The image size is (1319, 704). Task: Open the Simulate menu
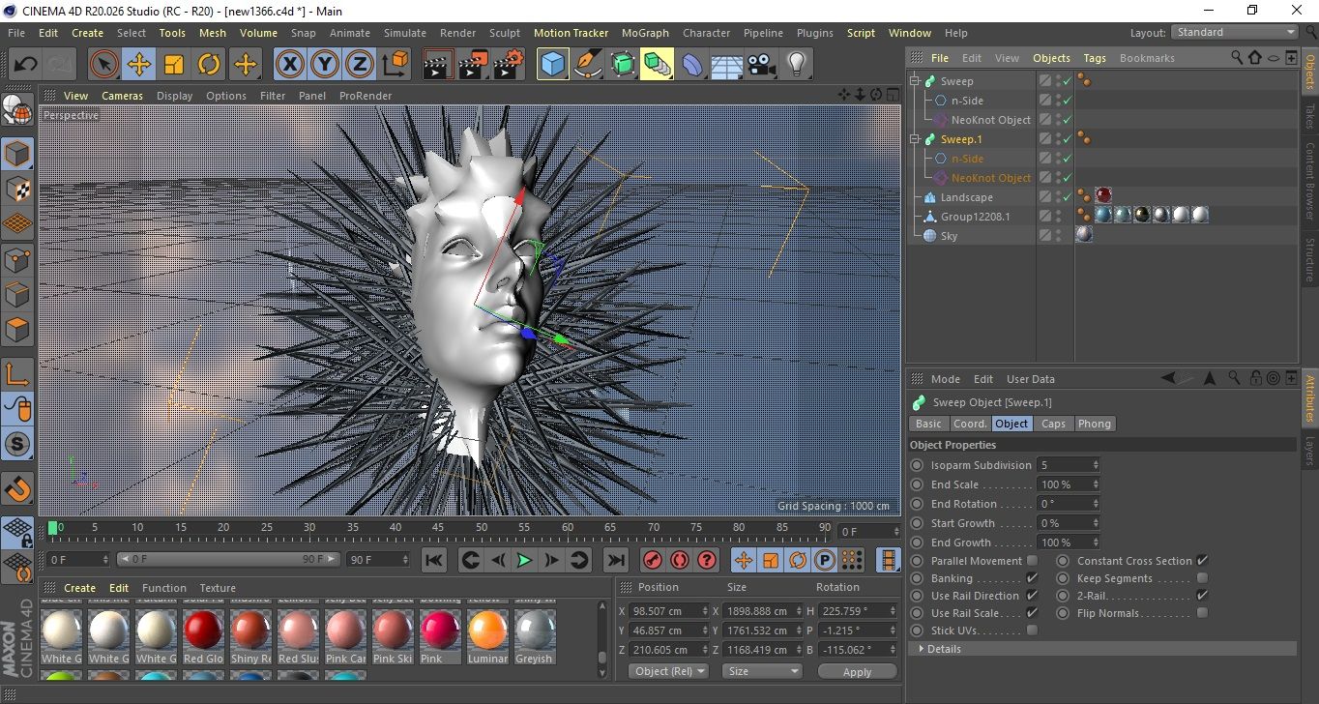click(x=404, y=33)
